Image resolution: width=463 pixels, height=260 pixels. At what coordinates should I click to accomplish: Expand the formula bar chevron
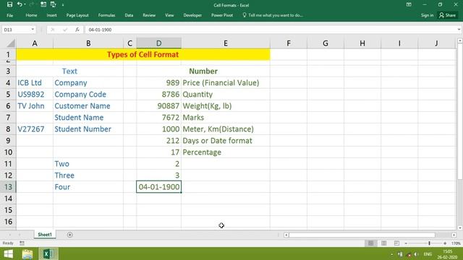click(459, 30)
